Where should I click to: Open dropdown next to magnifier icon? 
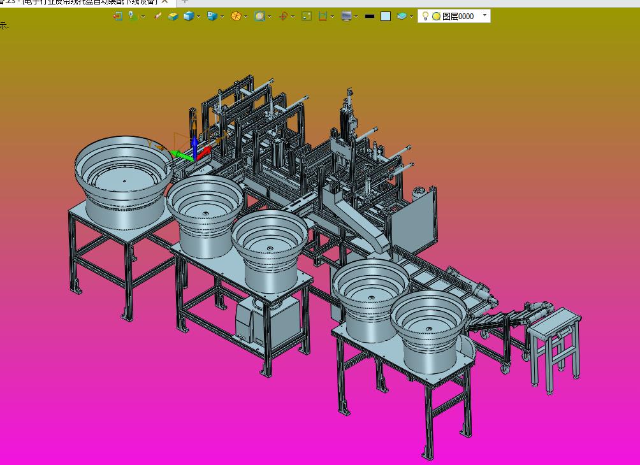pyautogui.click(x=270, y=17)
